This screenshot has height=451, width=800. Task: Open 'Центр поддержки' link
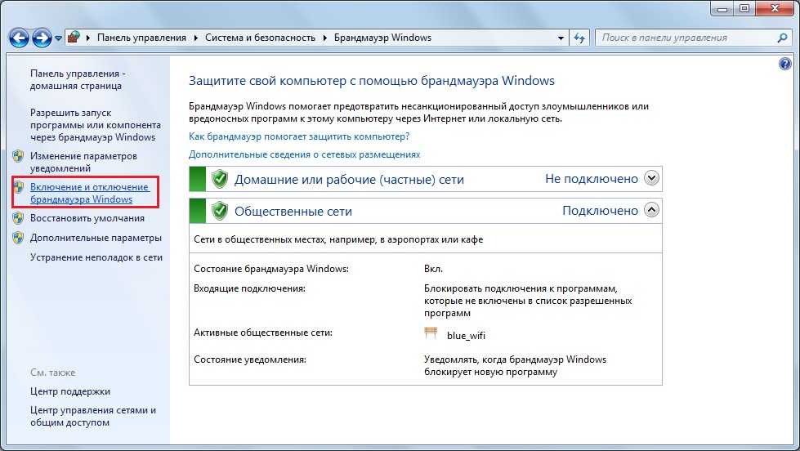tap(70, 391)
